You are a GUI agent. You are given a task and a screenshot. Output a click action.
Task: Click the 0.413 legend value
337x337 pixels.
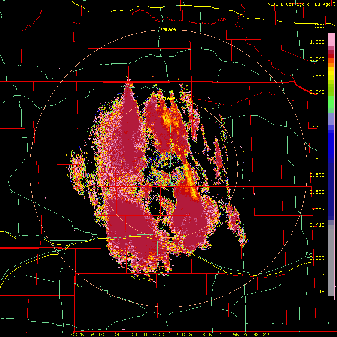(317, 225)
